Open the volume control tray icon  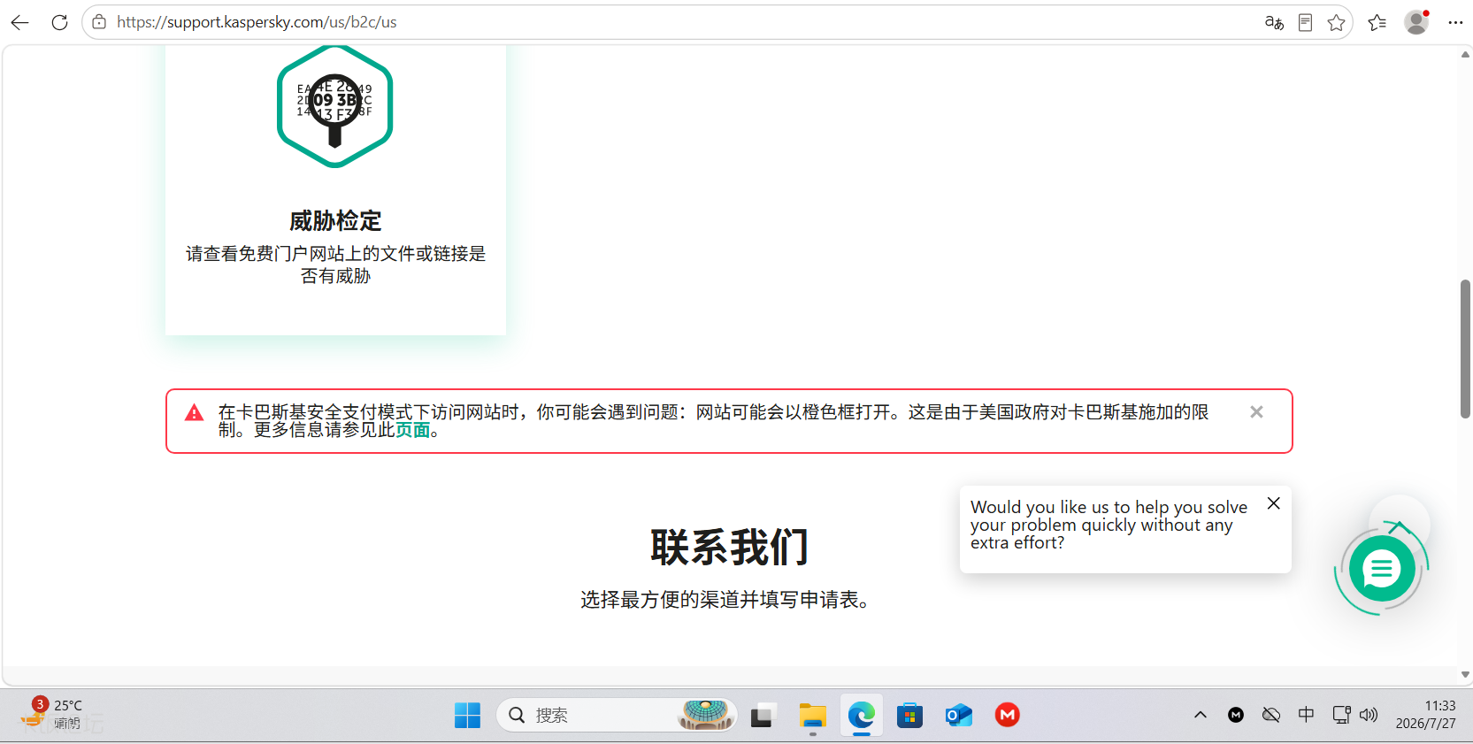(1369, 715)
